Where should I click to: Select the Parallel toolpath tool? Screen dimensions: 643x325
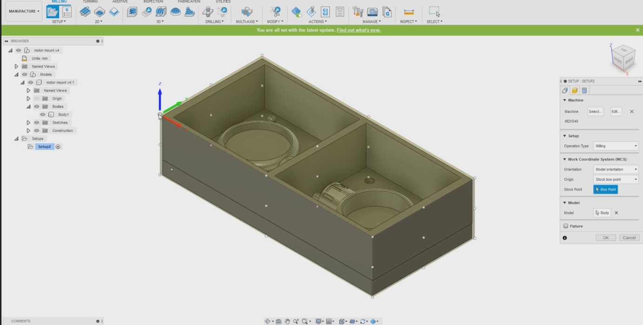coord(161,12)
